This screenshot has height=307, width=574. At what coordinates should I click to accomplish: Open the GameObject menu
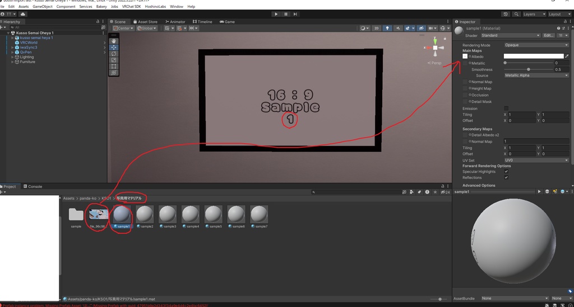pyautogui.click(x=43, y=7)
